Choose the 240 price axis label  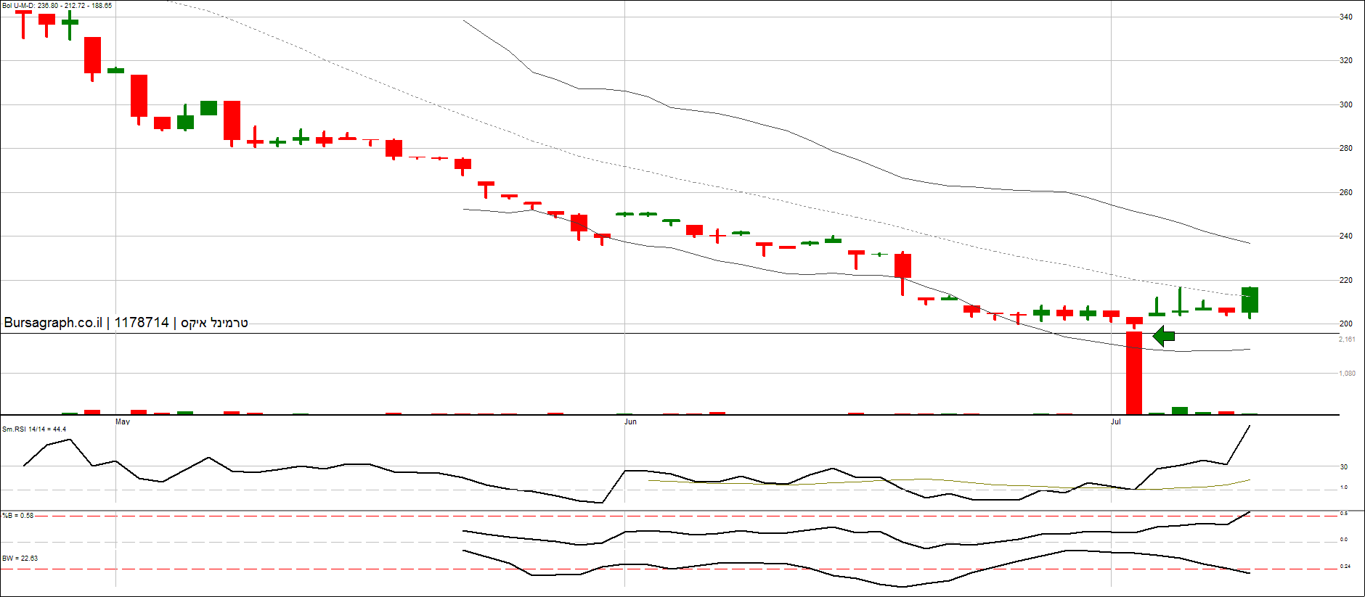click(1346, 236)
